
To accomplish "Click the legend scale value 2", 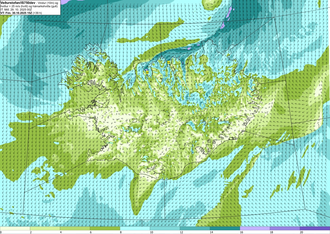I will tap(31, 232).
